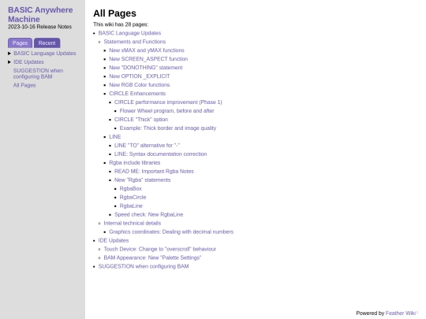Viewport: 426px width, 319px height.
Task: Open Rgba include libraries page
Action: coord(135,163)
